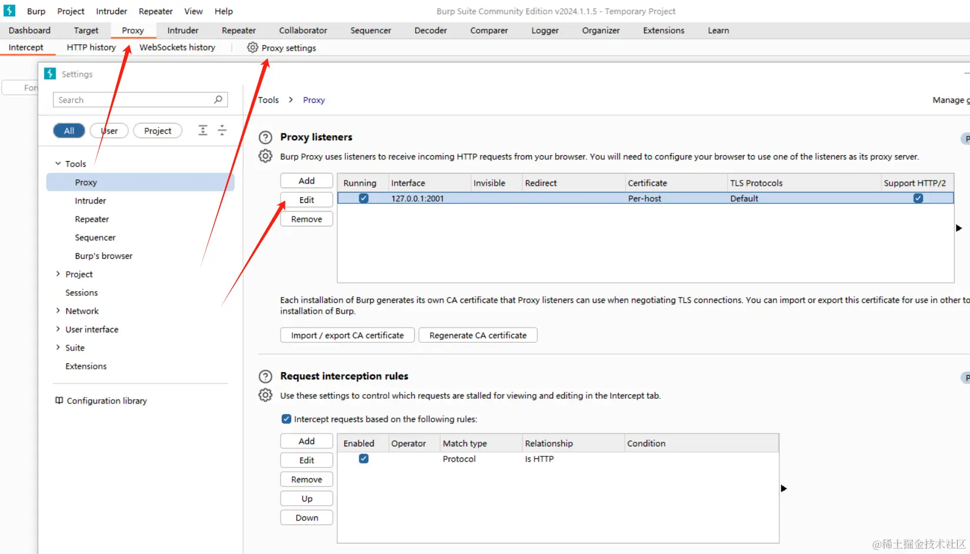Switch to the Target tab
Image resolution: width=970 pixels, height=554 pixels.
coord(86,31)
